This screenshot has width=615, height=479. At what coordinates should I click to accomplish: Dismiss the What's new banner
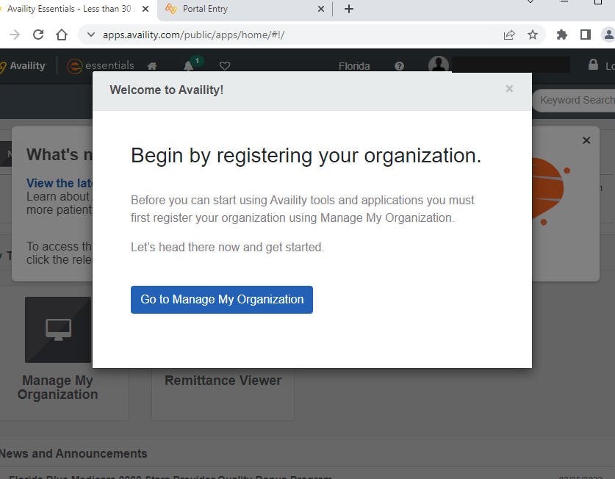[x=586, y=140]
